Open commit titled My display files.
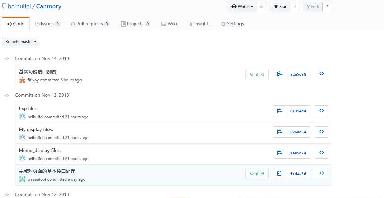Viewport: 384px width, 198px height. point(36,129)
